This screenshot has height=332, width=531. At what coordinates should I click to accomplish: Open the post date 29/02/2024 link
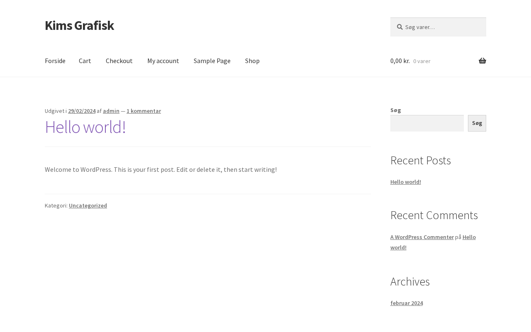(82, 111)
